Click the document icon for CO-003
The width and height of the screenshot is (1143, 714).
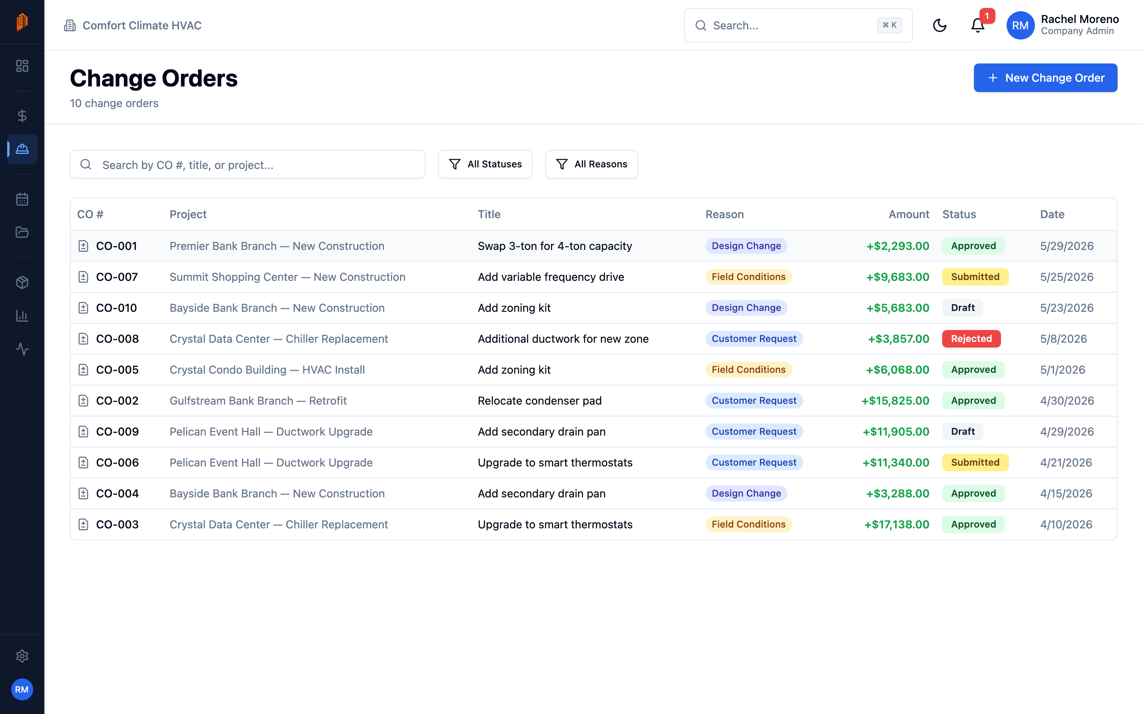click(84, 524)
